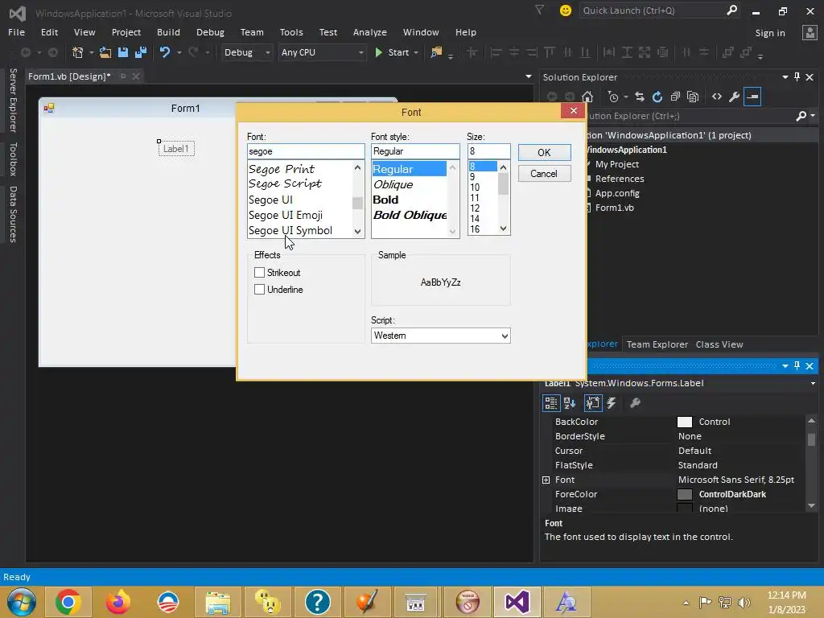Image resolution: width=824 pixels, height=618 pixels.
Task: Click Categorized view icon in Properties panel
Action: click(550, 403)
